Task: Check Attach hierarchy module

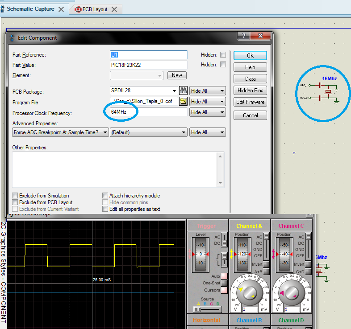Action: 105,196
